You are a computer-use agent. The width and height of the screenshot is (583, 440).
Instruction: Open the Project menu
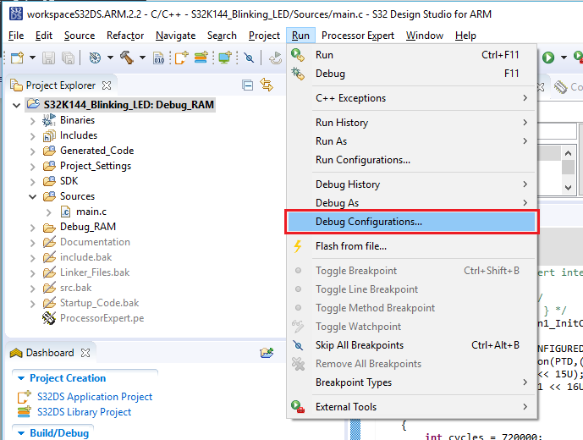tap(264, 36)
